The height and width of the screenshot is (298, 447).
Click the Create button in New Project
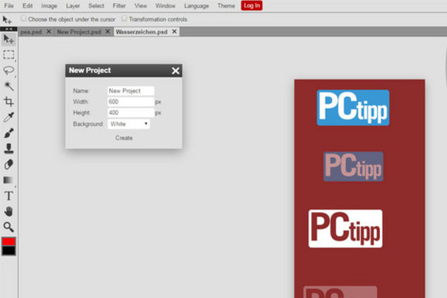click(x=124, y=138)
